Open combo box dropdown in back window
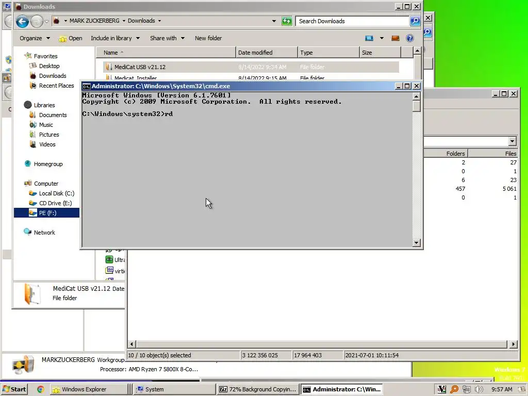The height and width of the screenshot is (396, 528). 512,141
